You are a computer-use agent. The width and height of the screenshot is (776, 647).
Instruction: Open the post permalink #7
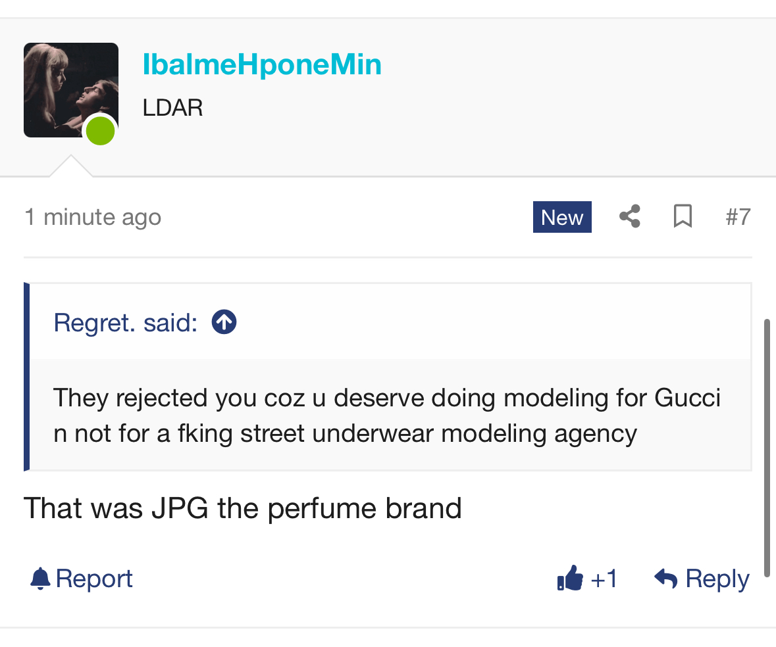pos(738,217)
